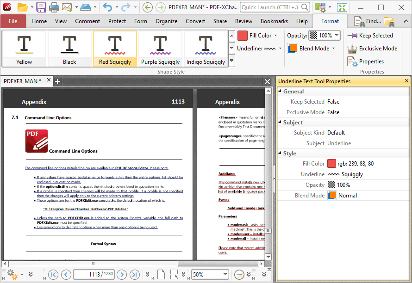Toggle Exclusive Mode in the ribbon

pyautogui.click(x=372, y=48)
